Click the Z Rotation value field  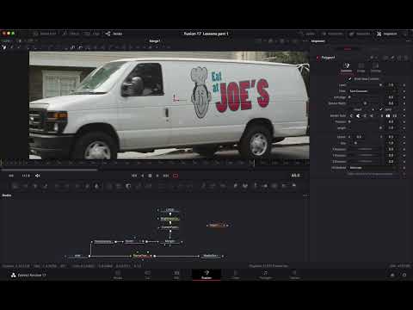click(391, 161)
